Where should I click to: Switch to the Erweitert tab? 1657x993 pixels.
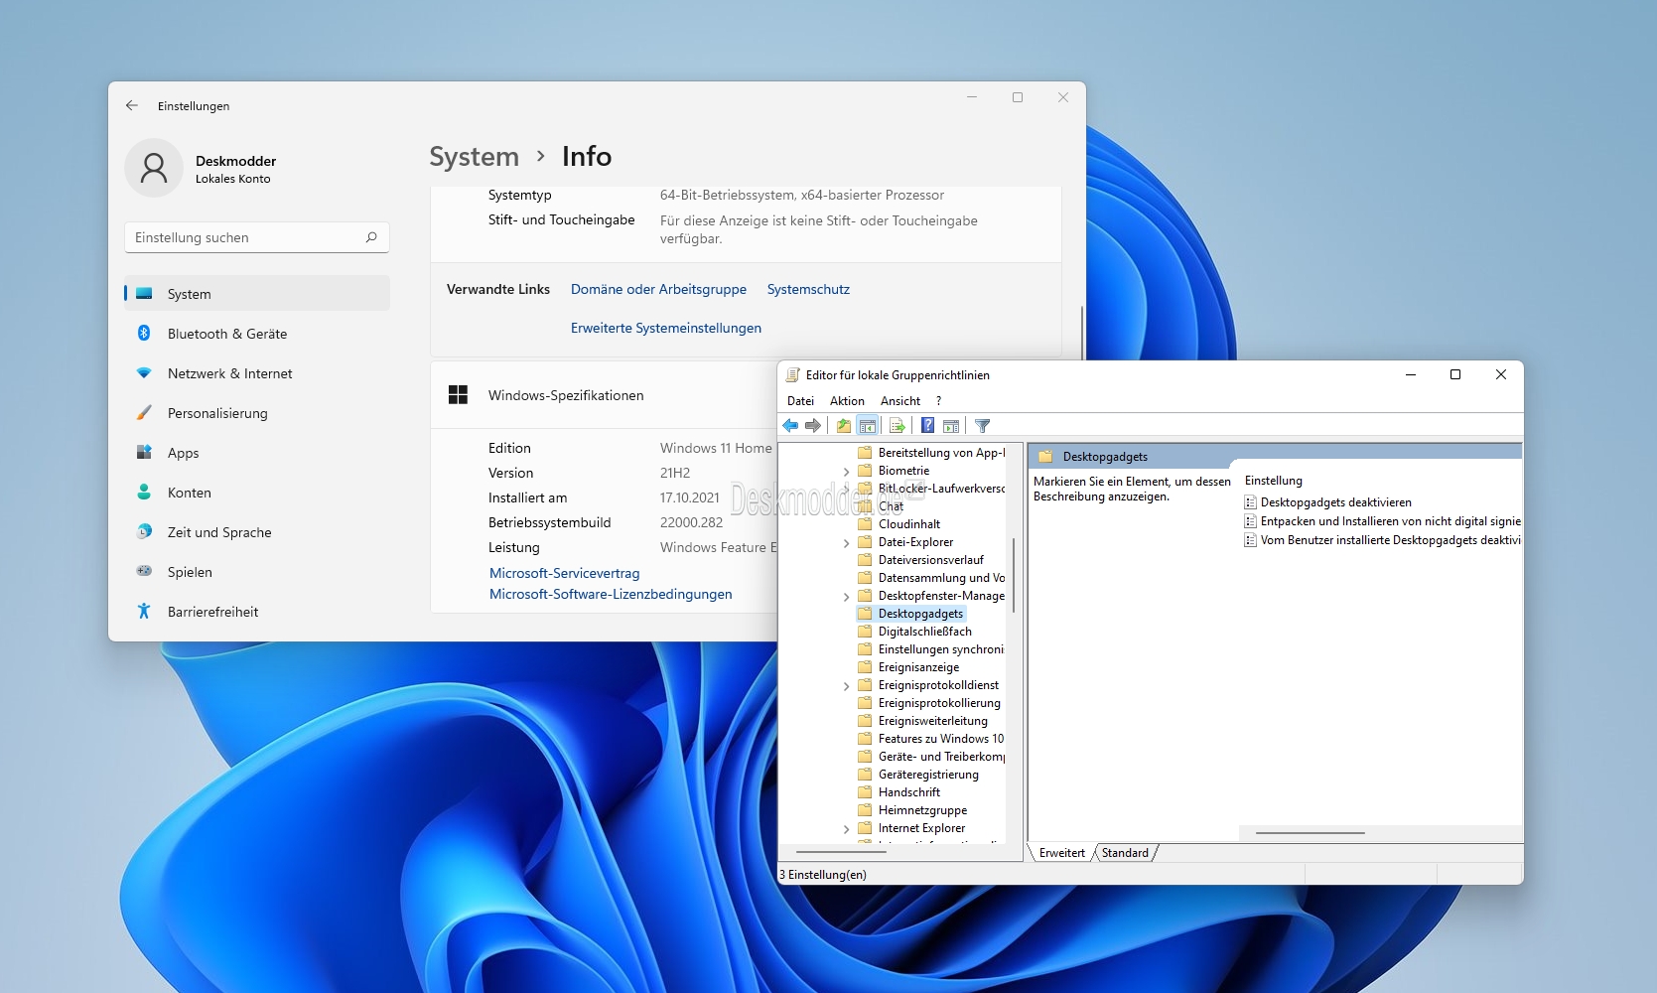pyautogui.click(x=1062, y=853)
